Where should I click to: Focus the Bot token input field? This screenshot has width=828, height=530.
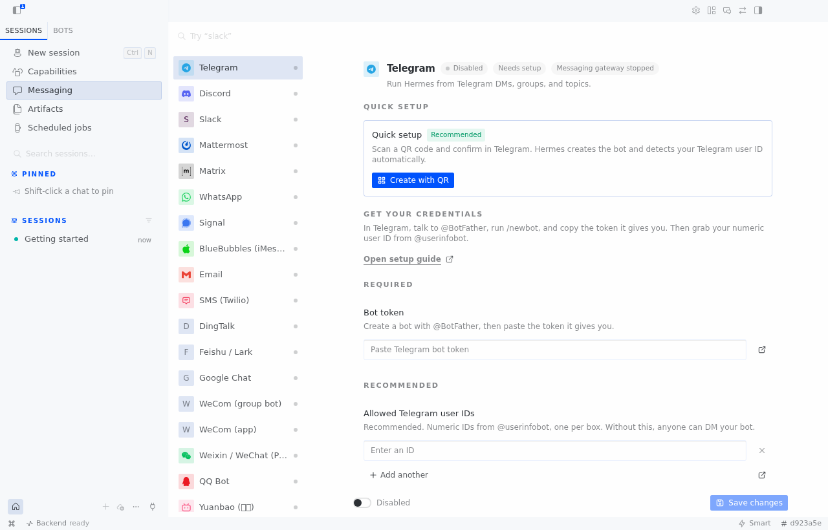(x=555, y=350)
